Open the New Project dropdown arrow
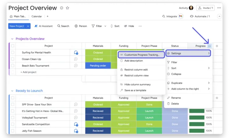The height and width of the screenshot is (138, 229). 28,26
